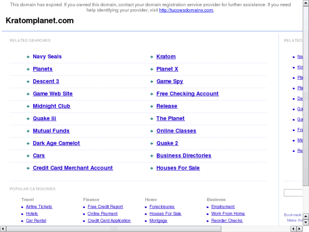Click the Kratom search link
Viewport: 309px width, 232px height.
point(166,57)
